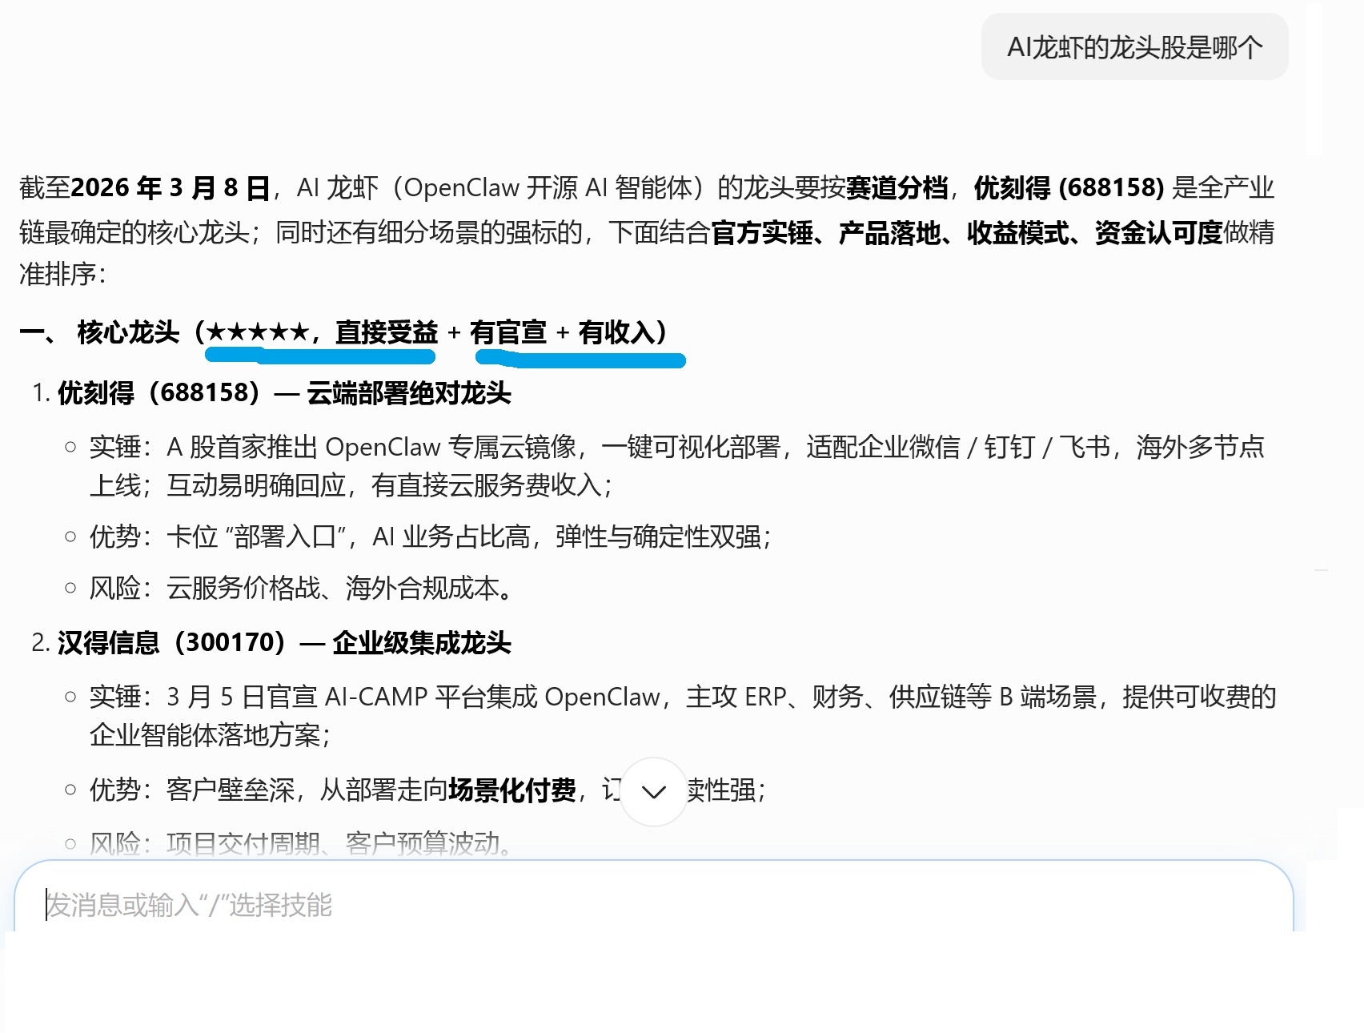Focus the message input field

tap(653, 904)
